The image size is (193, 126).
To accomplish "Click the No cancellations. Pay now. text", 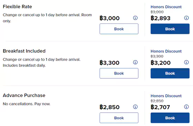I will 27,104.
